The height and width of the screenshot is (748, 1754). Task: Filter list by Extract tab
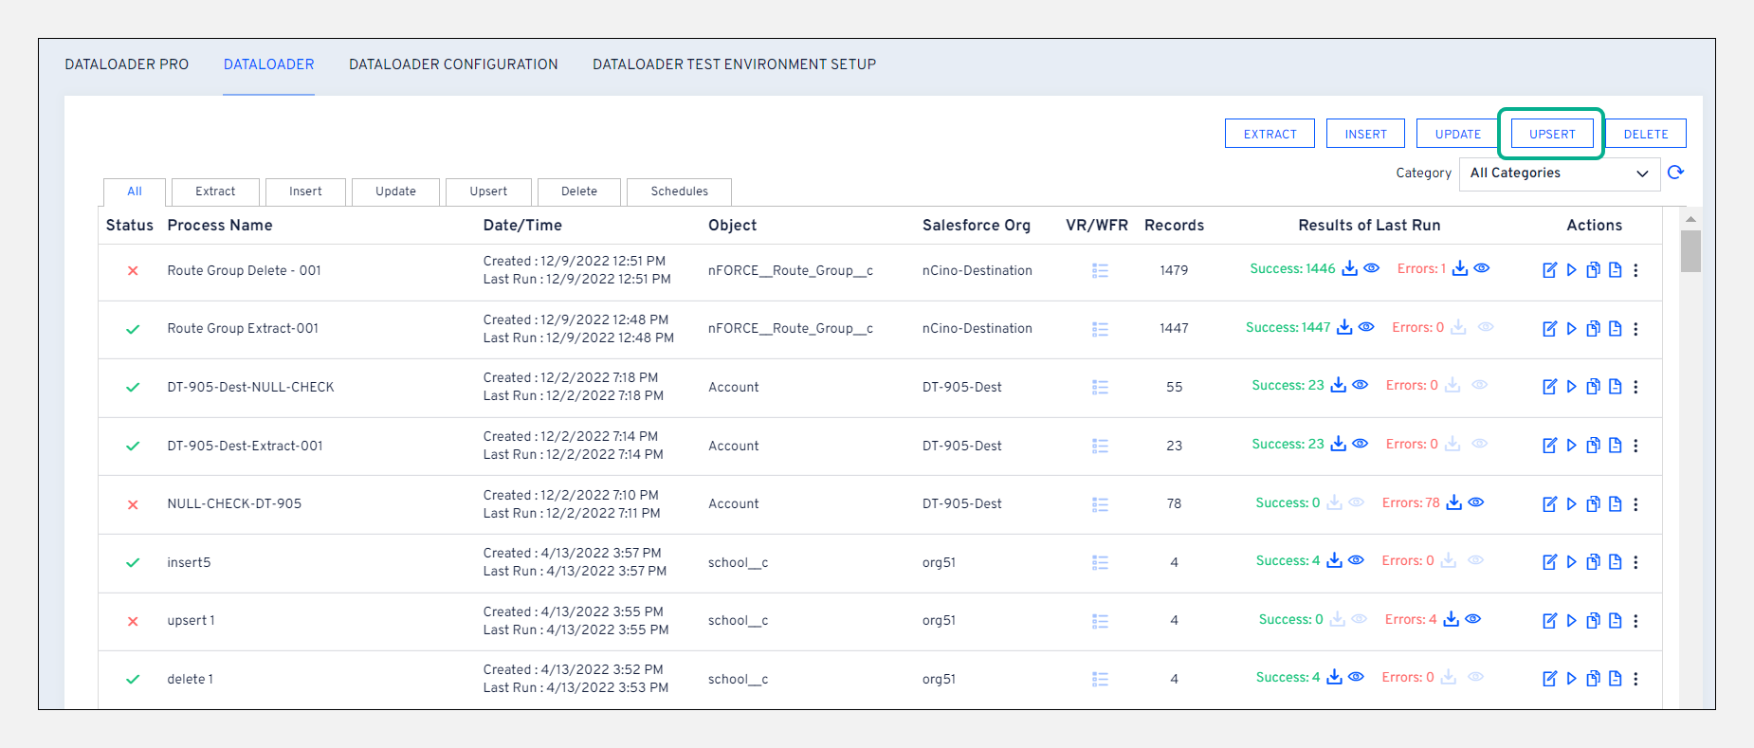point(215,192)
